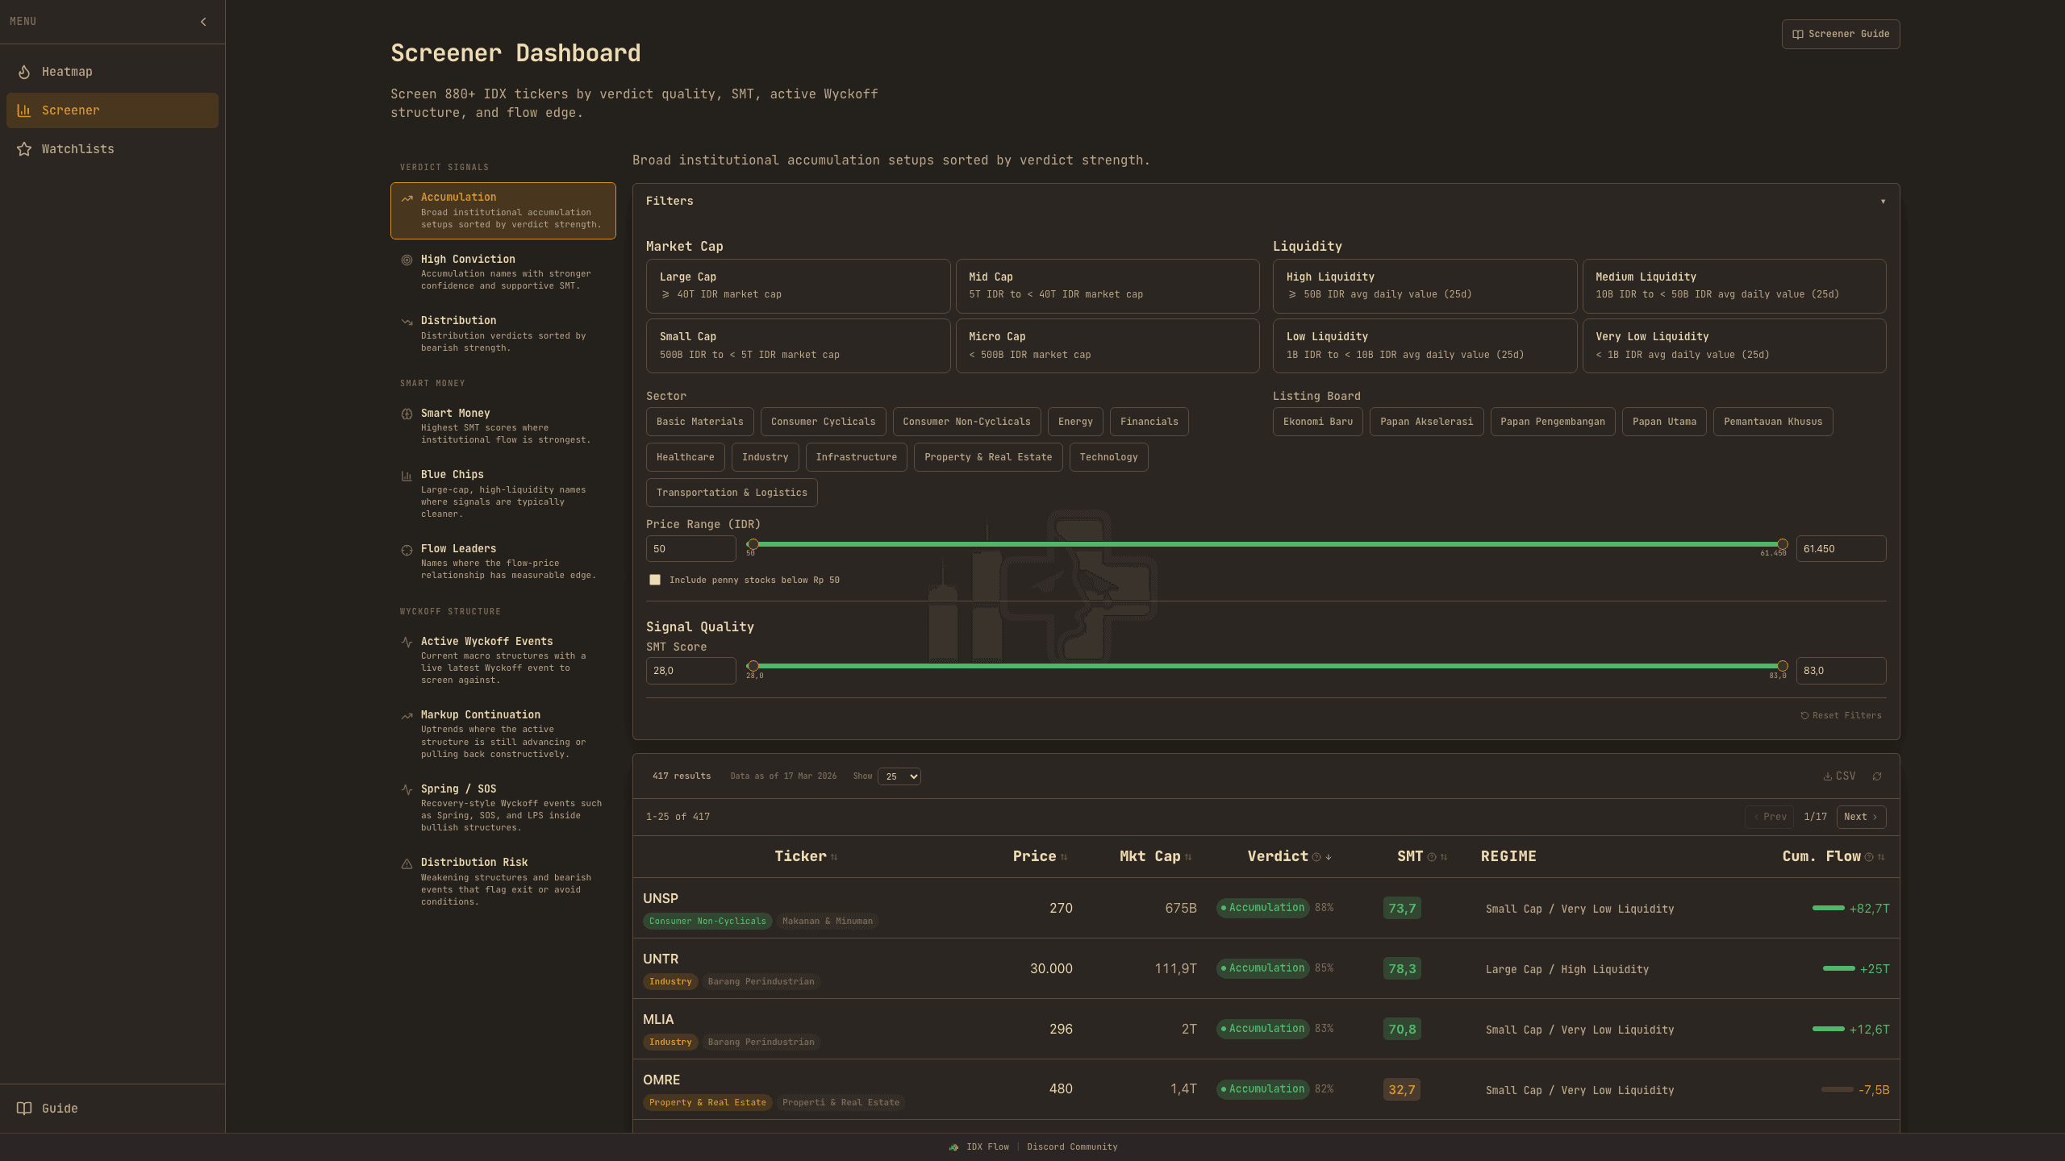Collapse the Filters panel with the arrow
The width and height of the screenshot is (2065, 1161).
1883,202
